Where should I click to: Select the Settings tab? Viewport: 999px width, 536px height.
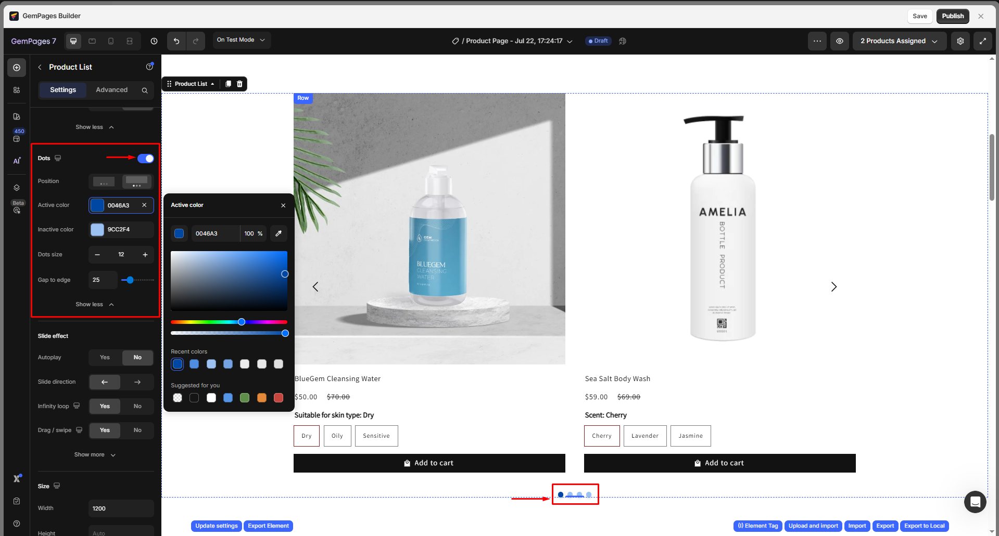[63, 90]
